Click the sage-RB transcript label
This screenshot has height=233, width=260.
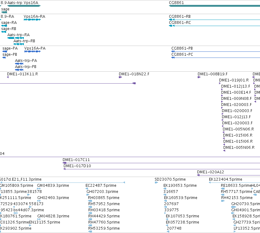tap(9, 29)
